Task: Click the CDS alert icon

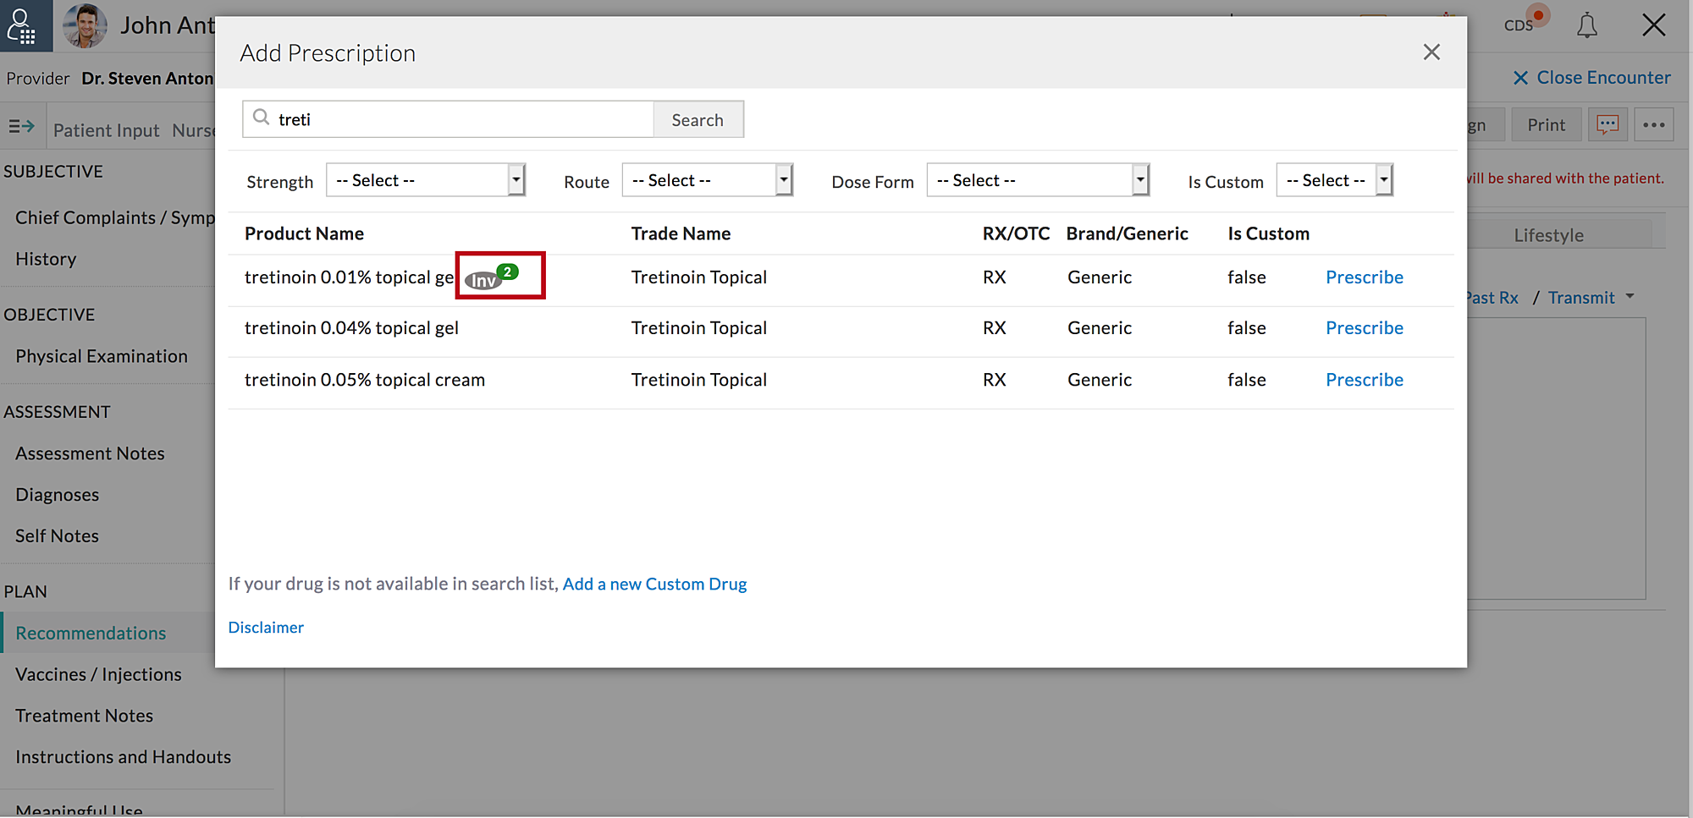Action: (1523, 23)
